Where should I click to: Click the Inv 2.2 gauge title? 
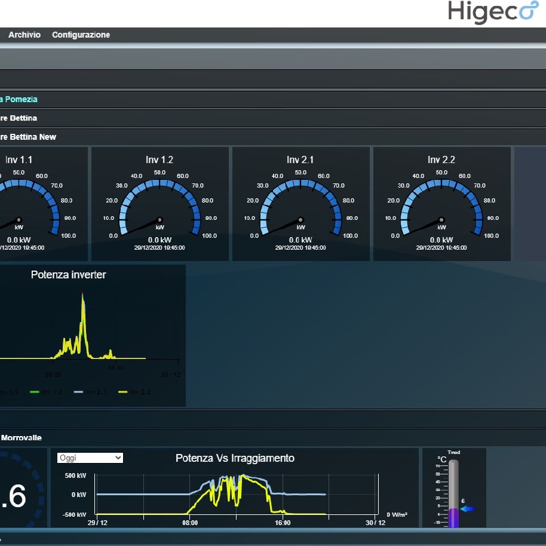pyautogui.click(x=441, y=160)
